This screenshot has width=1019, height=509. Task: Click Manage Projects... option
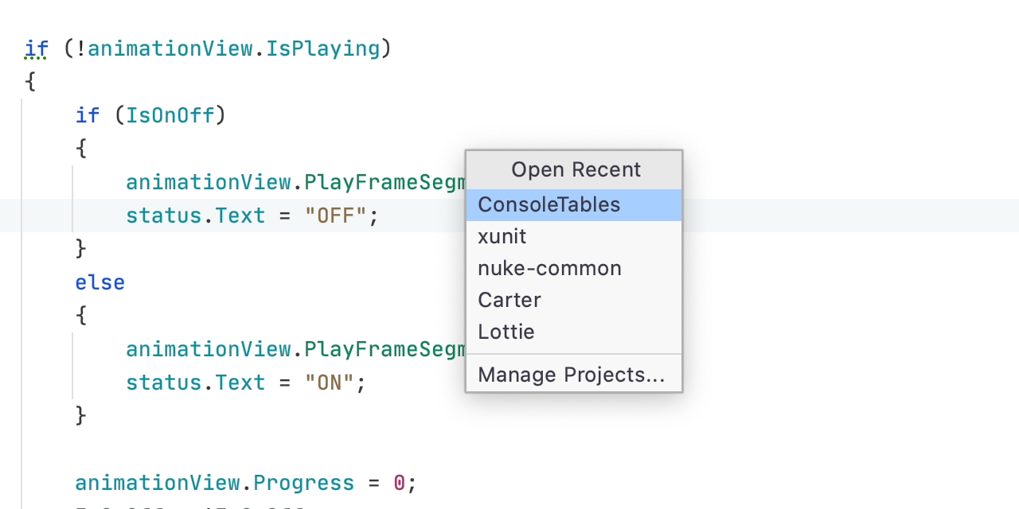(x=571, y=375)
